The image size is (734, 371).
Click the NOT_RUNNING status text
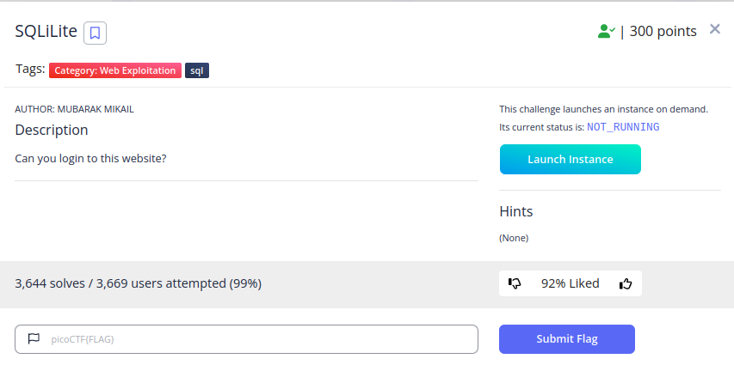click(623, 127)
